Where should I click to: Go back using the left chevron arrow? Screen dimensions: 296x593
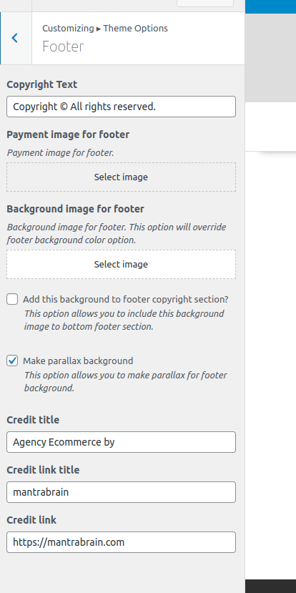click(x=16, y=38)
